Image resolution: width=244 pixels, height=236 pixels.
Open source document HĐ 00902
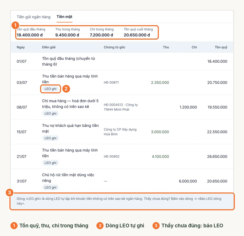click(112, 157)
